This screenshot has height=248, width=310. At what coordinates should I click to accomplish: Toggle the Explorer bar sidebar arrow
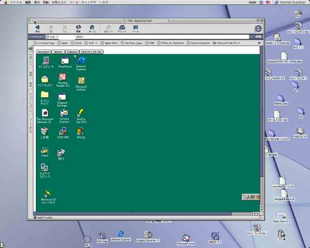pyautogui.click(x=31, y=48)
